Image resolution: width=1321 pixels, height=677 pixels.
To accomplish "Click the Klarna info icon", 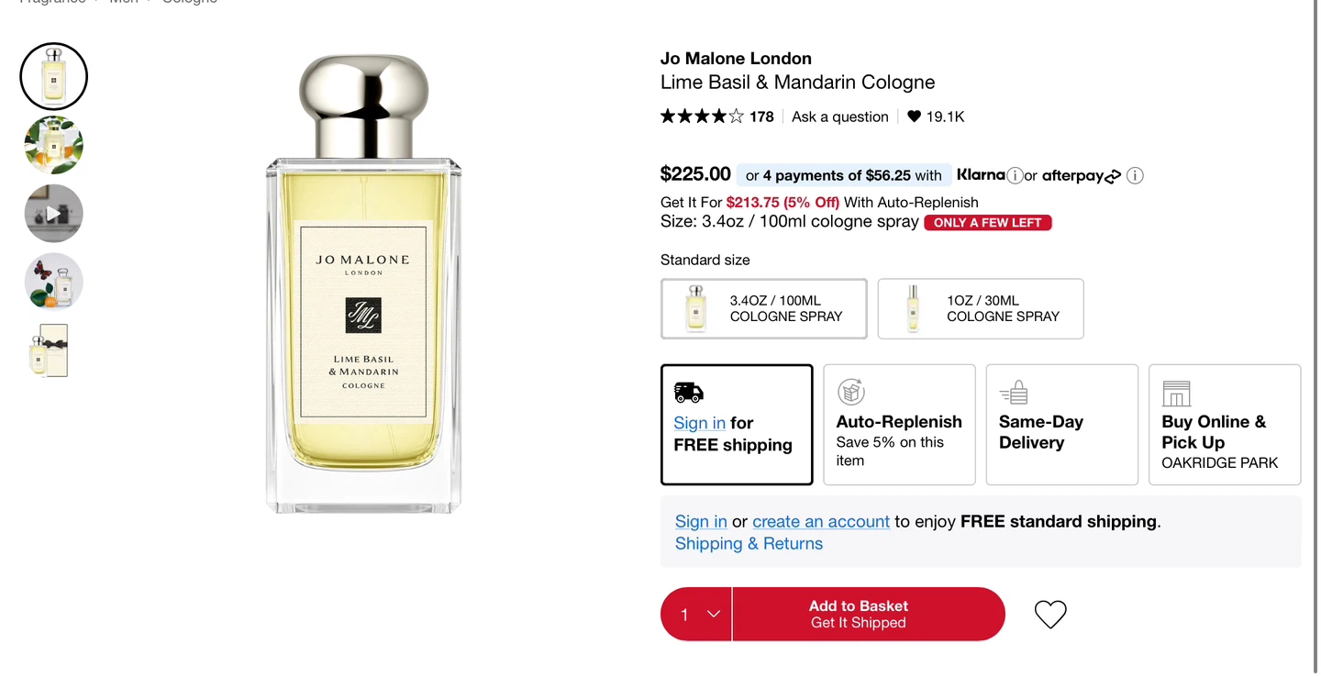I will pos(1015,176).
